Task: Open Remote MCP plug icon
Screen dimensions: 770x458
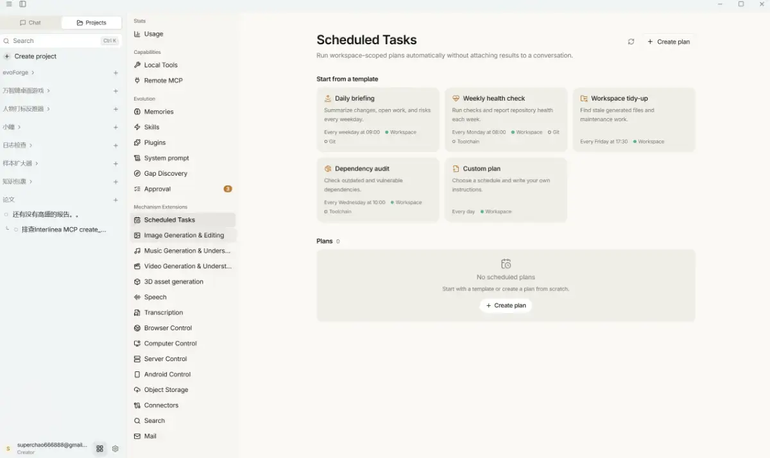Action: 137,80
